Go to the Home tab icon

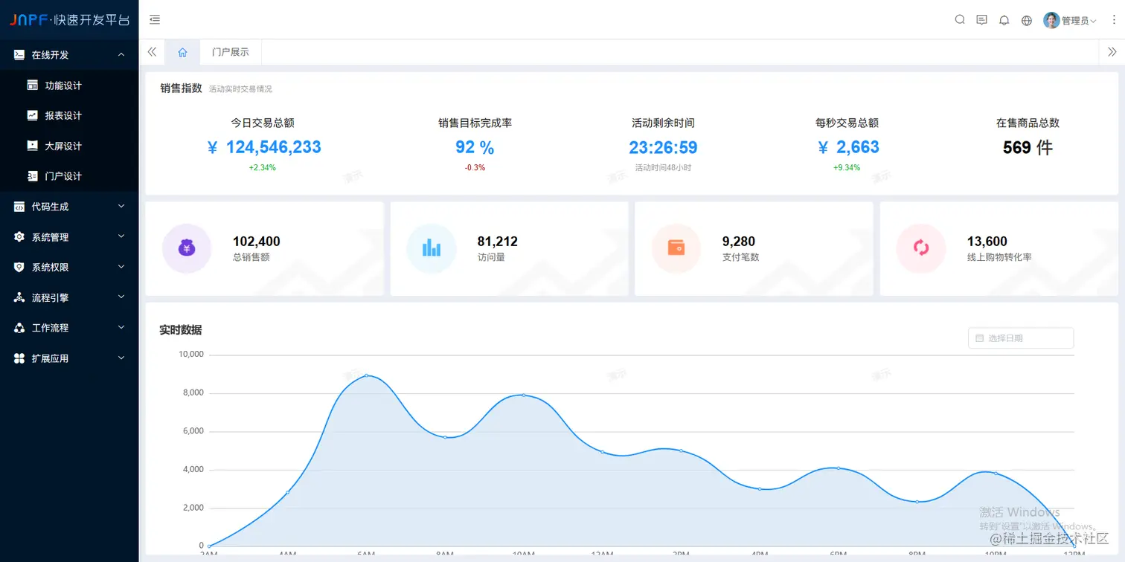[182, 52]
